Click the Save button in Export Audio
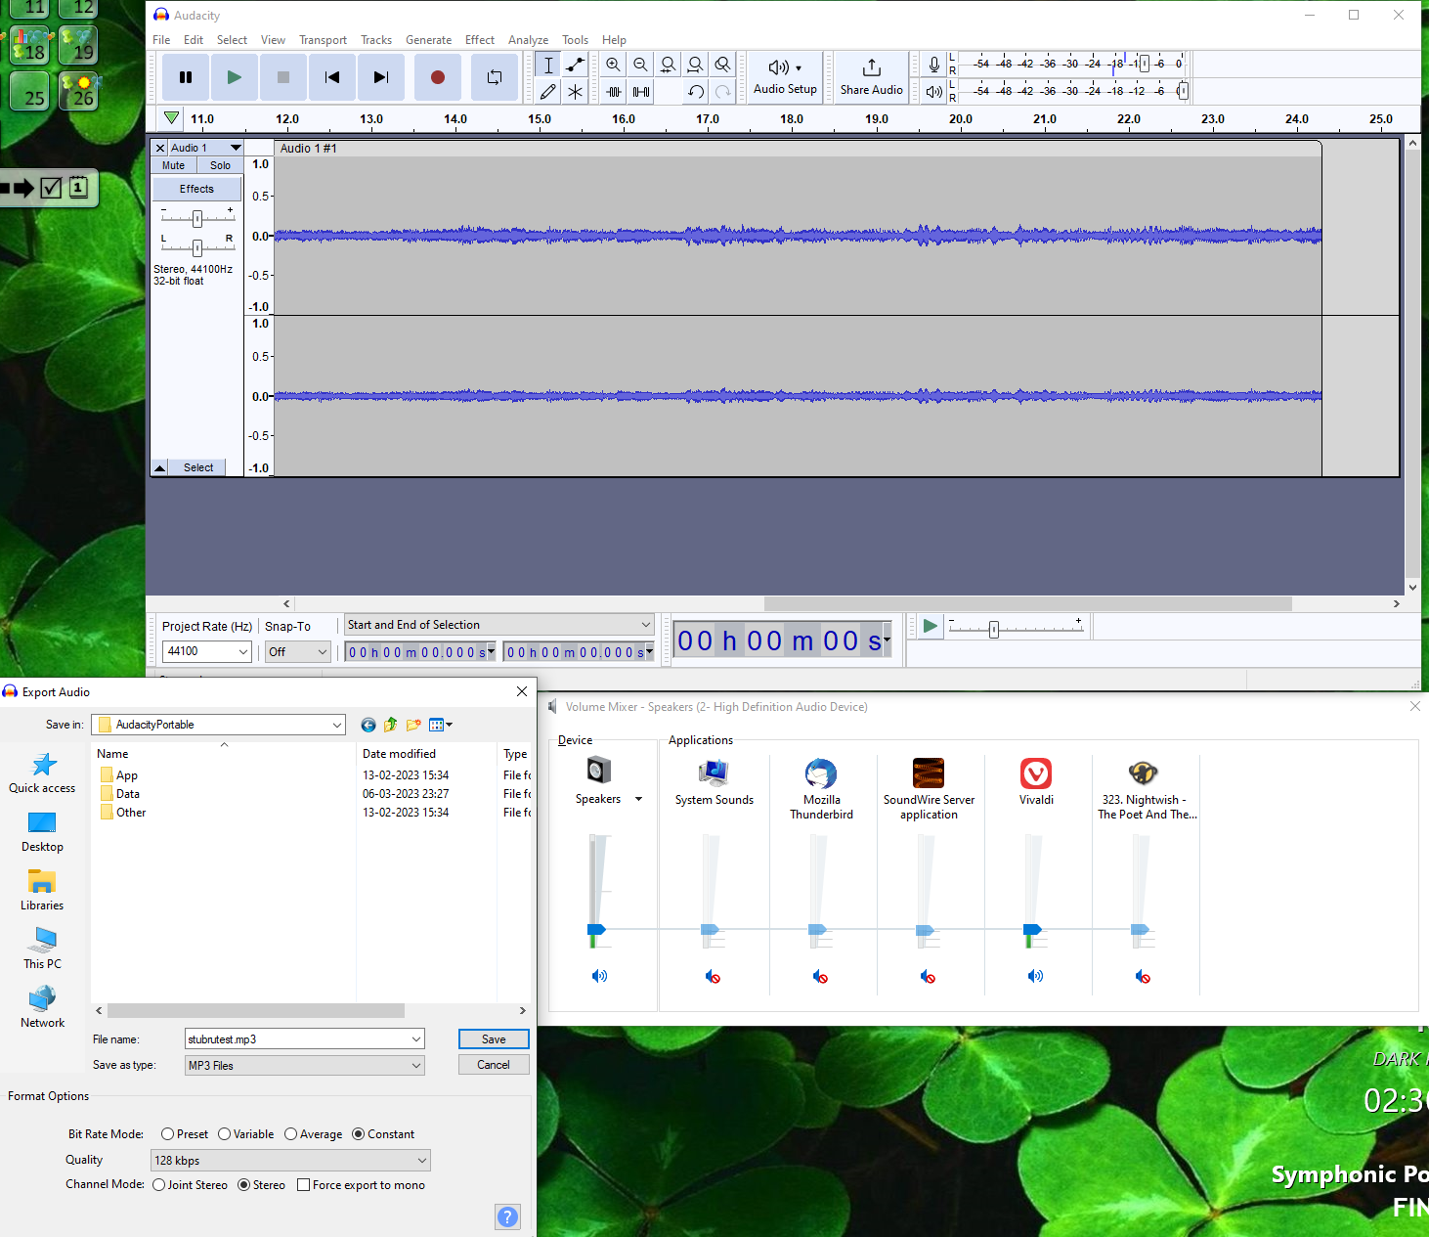Screen dimensions: 1429x1237 (494, 1039)
